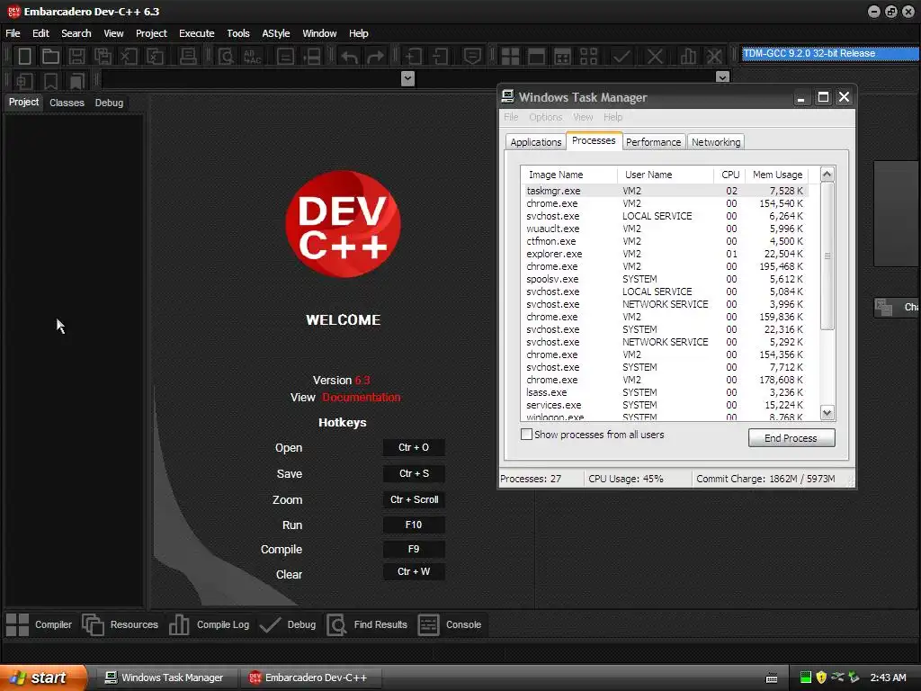Click the green CPU meter tray icon
Viewport: 921px width, 691px height.
click(805, 678)
